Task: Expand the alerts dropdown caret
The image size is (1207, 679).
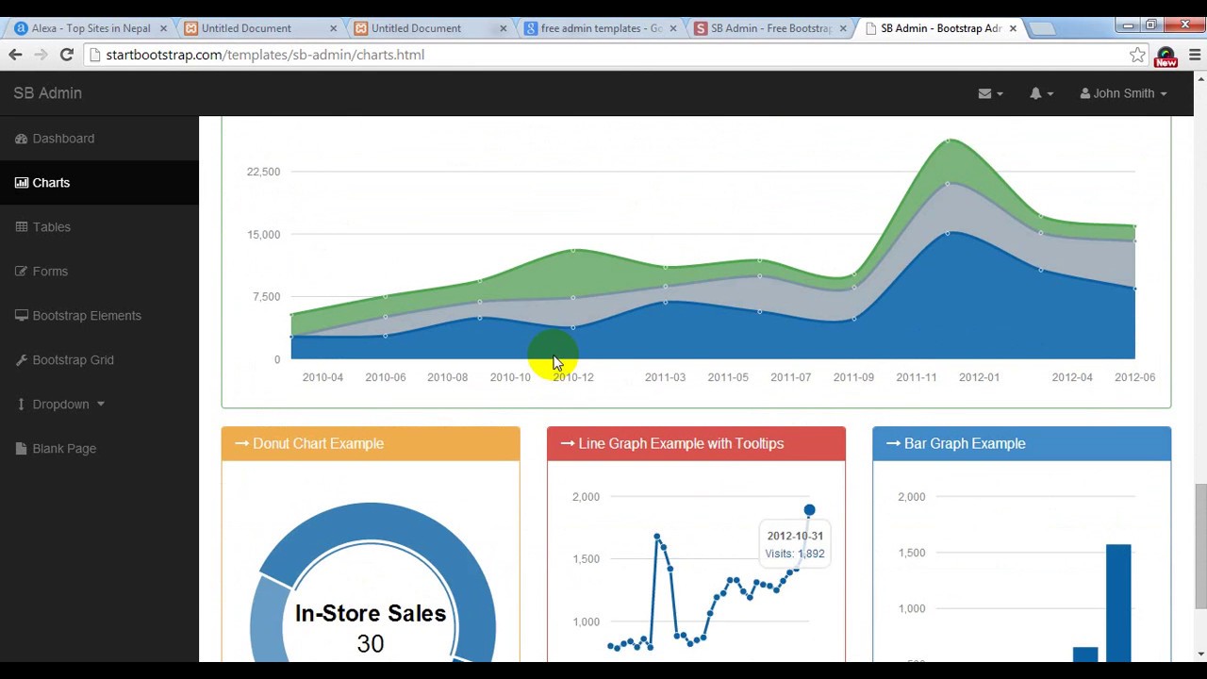Action: tap(1050, 94)
